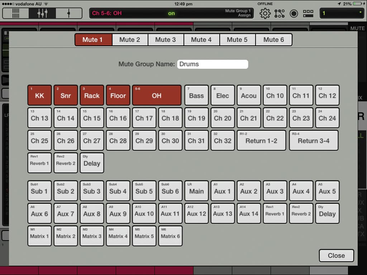The height and width of the screenshot is (275, 367).
Task: Switch to the single channel view icon
Action: (69, 13)
